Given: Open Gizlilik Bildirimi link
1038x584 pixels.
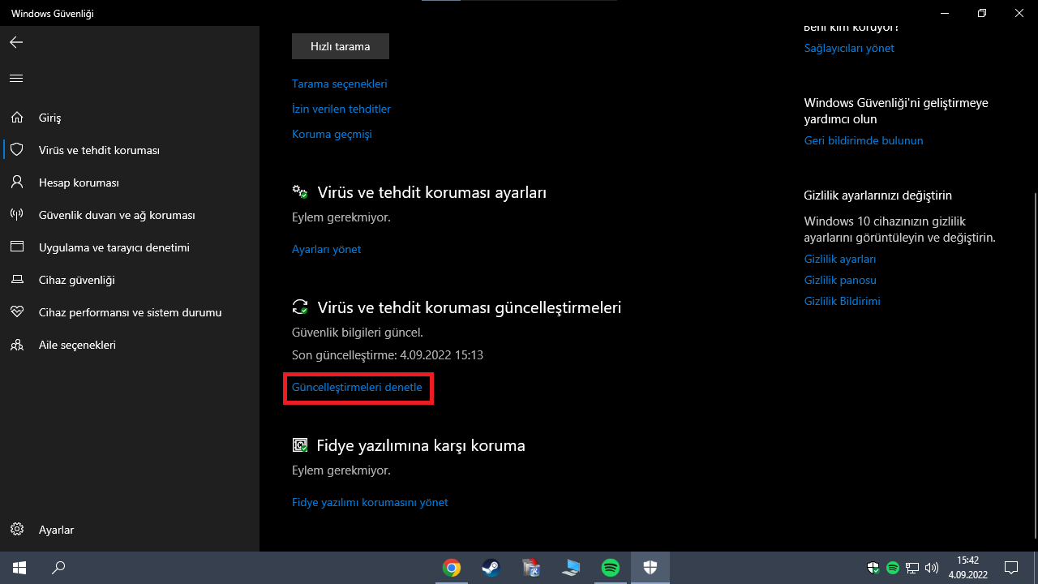Looking at the screenshot, I should coord(843,301).
